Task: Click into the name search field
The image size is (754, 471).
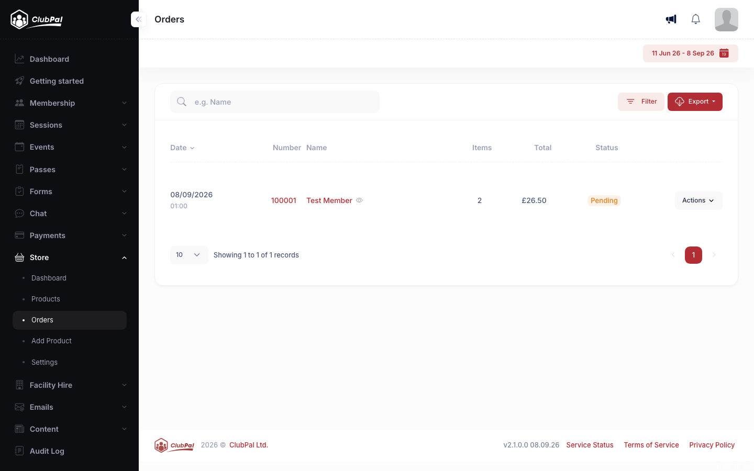Action: click(x=275, y=102)
